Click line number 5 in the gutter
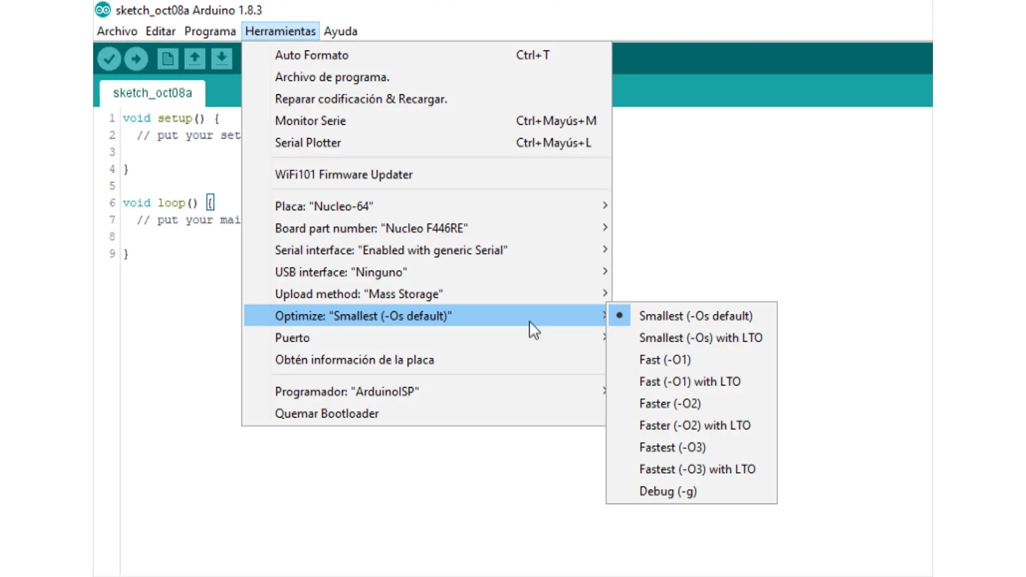This screenshot has width=1026, height=577. 112,186
